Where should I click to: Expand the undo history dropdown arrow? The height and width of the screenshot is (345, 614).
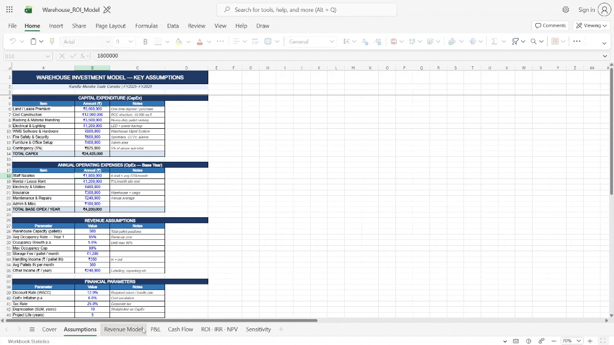[22, 42]
